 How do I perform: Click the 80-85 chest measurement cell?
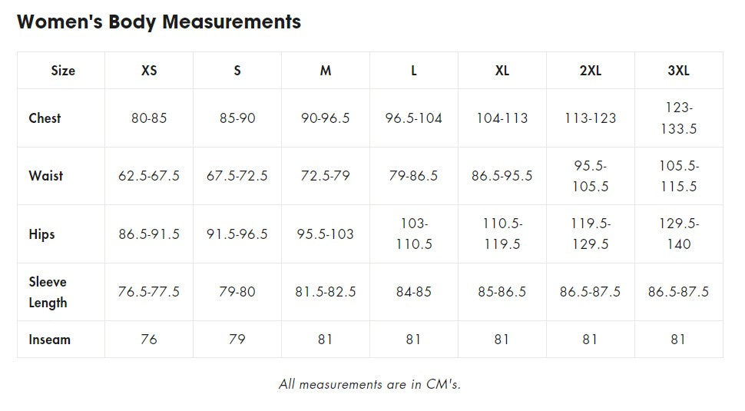(149, 118)
